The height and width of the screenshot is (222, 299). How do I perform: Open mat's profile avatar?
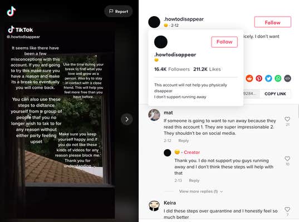point(154,115)
